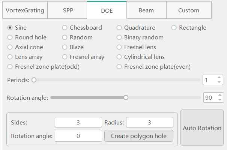Open the Custom tab
The height and width of the screenshot is (150, 227).
pyautogui.click(x=189, y=10)
